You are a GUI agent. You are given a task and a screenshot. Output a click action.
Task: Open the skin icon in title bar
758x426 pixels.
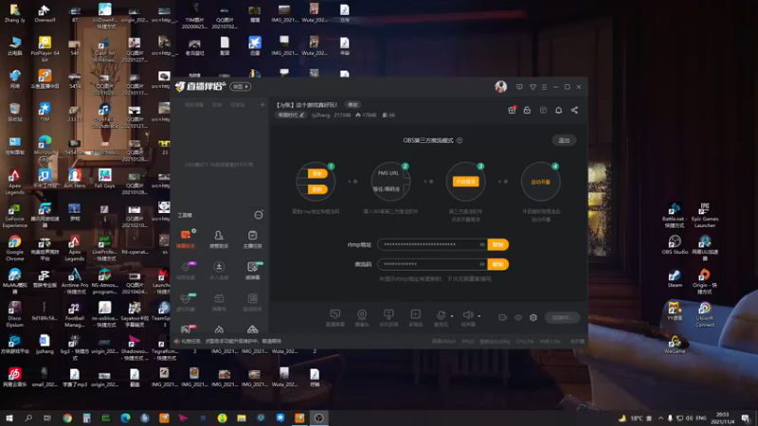point(532,87)
